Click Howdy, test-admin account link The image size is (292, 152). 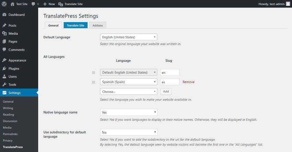(x=271, y=4)
